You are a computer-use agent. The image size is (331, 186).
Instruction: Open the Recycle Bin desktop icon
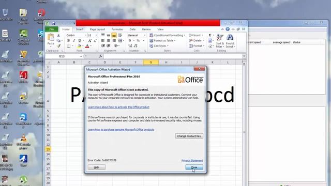[x=6, y=15]
